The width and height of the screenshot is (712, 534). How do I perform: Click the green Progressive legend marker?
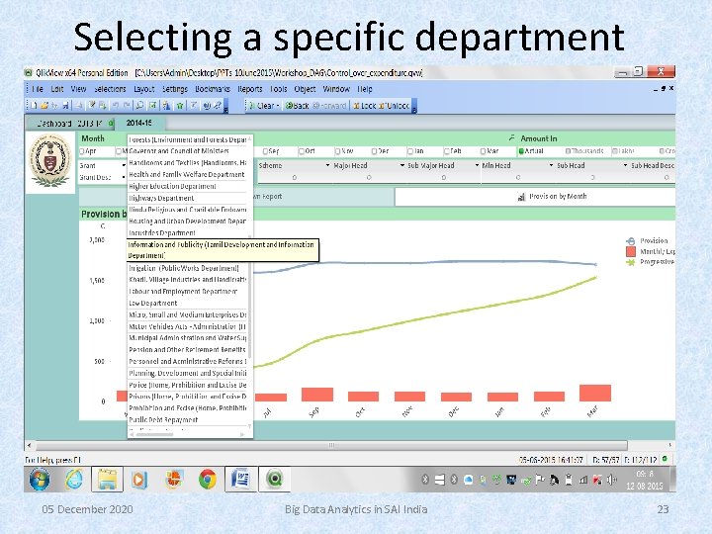point(630,262)
